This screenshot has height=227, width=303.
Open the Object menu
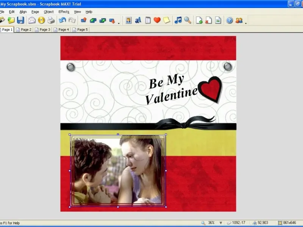click(x=49, y=12)
